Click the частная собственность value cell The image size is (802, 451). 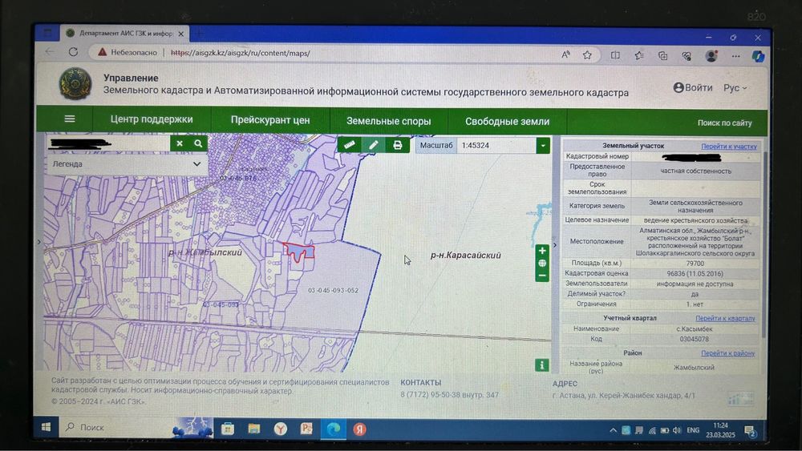(695, 171)
